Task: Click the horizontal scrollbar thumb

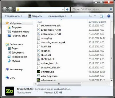Action: (59, 84)
